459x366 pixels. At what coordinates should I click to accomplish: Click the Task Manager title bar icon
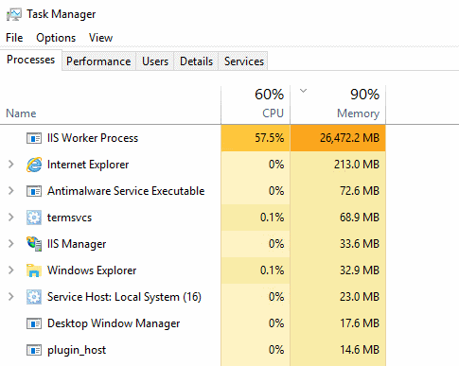[14, 14]
